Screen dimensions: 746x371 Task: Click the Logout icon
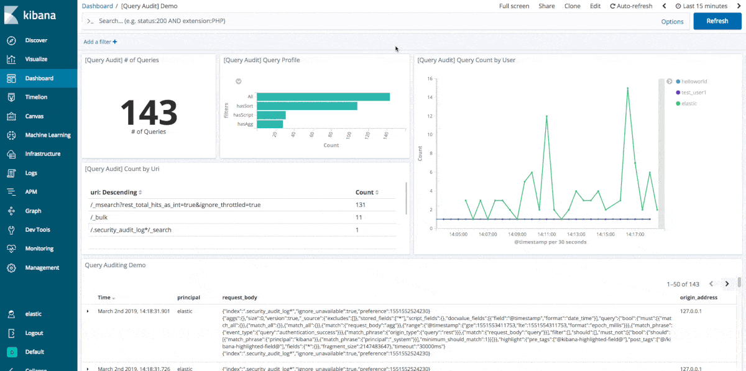click(x=11, y=333)
